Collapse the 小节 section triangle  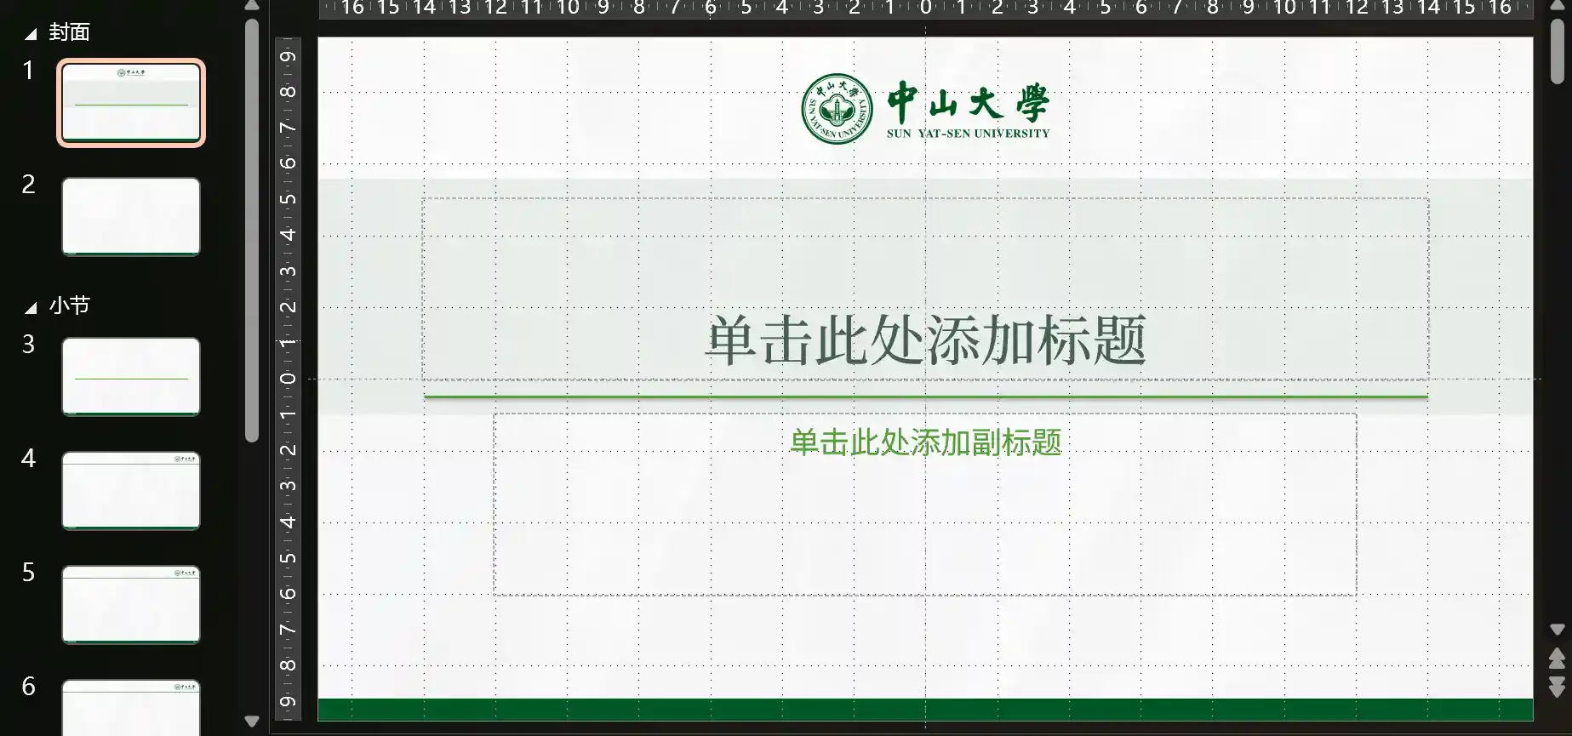point(31,307)
